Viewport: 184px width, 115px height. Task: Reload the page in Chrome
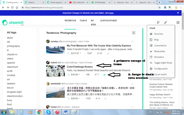click(x=12, y=7)
